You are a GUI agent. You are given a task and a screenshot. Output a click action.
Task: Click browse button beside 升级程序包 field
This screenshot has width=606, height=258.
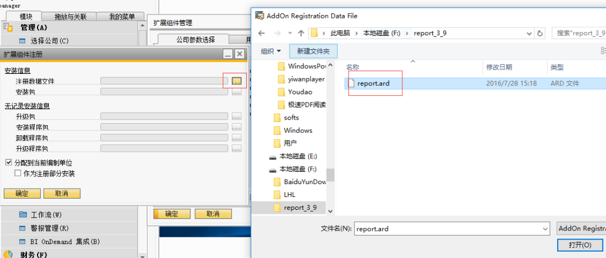237,148
